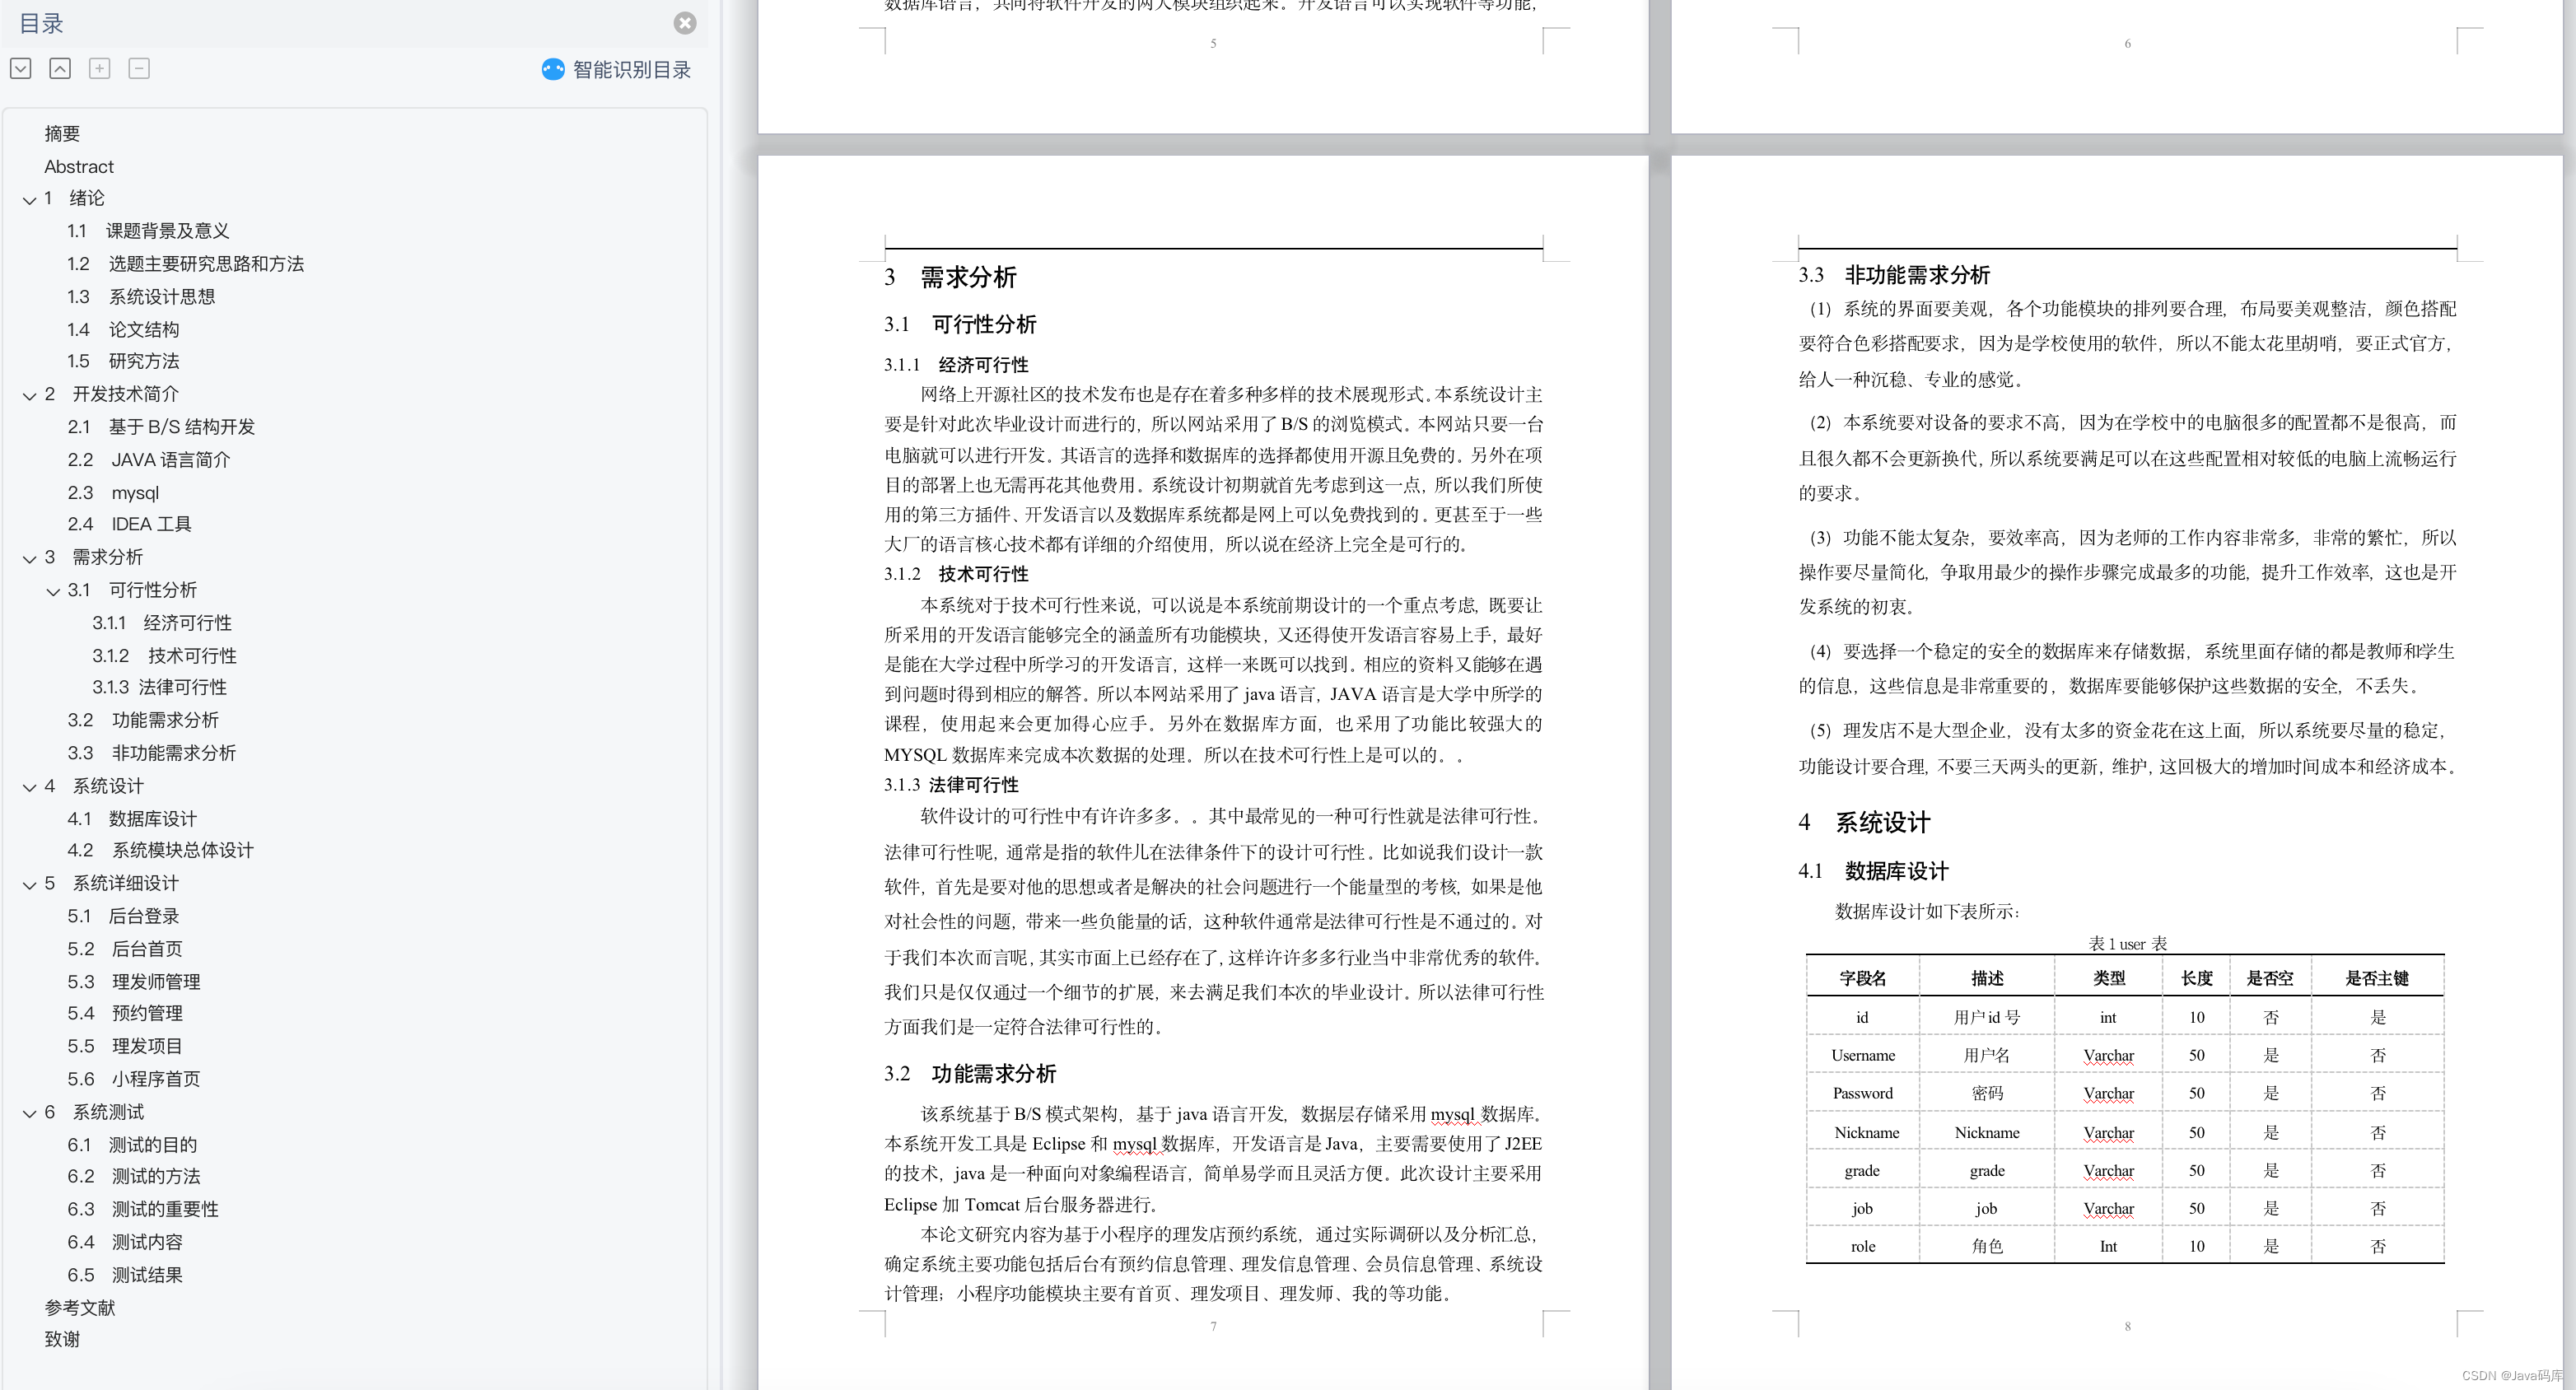This screenshot has height=1390, width=2576.
Task: Go to 3.1.3 法律可行性 in outline
Action: [x=159, y=687]
